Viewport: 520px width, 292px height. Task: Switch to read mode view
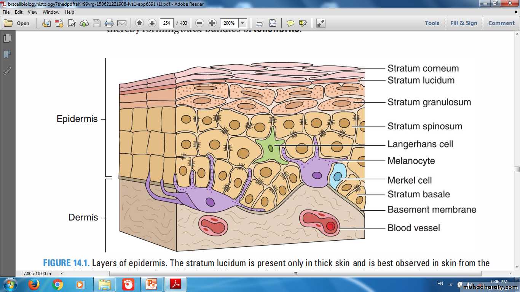tap(321, 23)
